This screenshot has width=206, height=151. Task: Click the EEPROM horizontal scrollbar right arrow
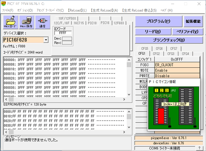click(x=124, y=132)
